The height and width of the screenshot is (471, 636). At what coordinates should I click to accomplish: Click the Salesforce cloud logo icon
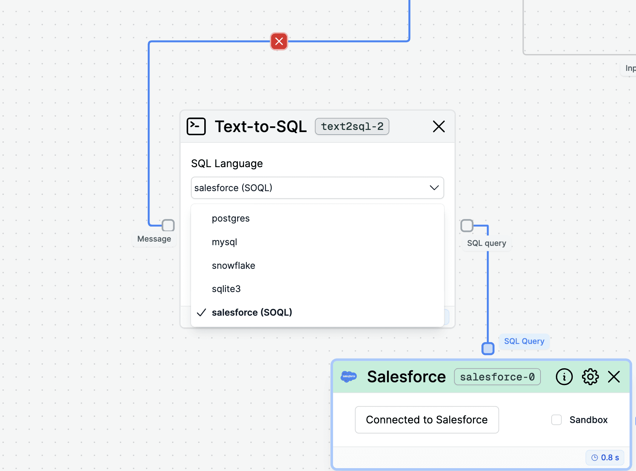(349, 377)
